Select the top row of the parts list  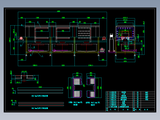[x=130, y=92]
